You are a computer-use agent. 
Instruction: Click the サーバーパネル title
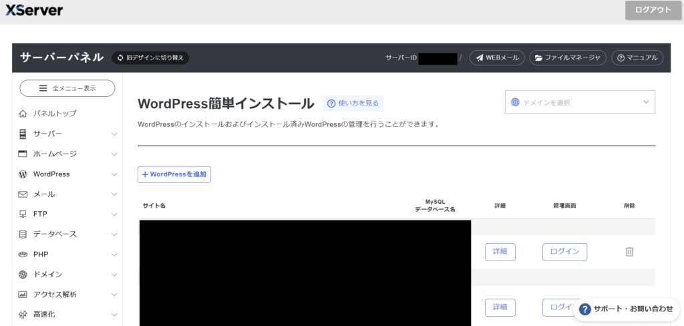61,57
